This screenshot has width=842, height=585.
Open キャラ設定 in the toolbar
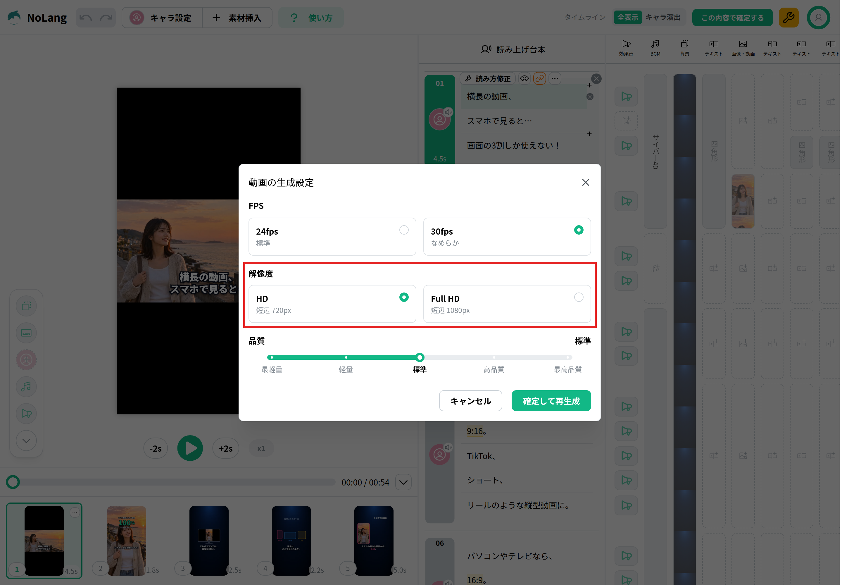[162, 18]
